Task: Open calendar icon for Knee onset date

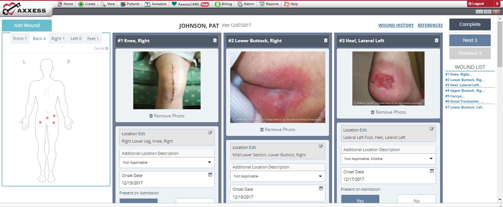Action: point(210,174)
